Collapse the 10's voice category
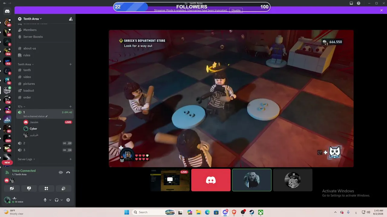This screenshot has height=217, width=387. coord(21,106)
